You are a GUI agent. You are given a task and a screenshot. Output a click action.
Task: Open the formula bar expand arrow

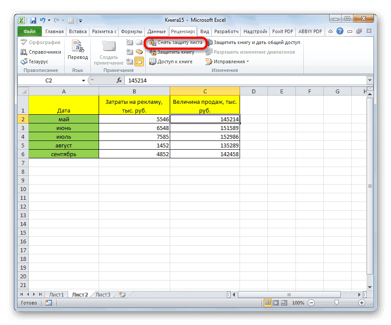coord(370,80)
